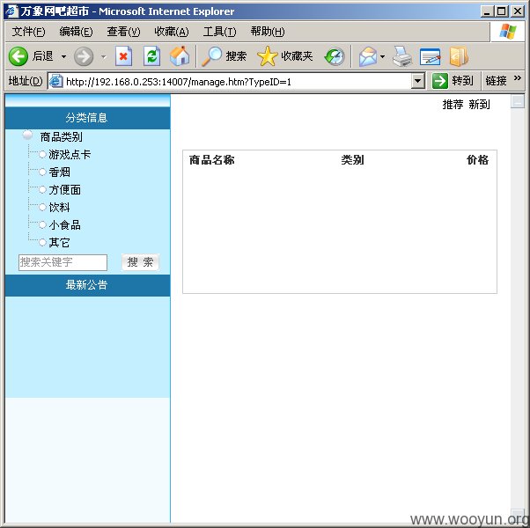Select the 香烟 category

pos(59,172)
